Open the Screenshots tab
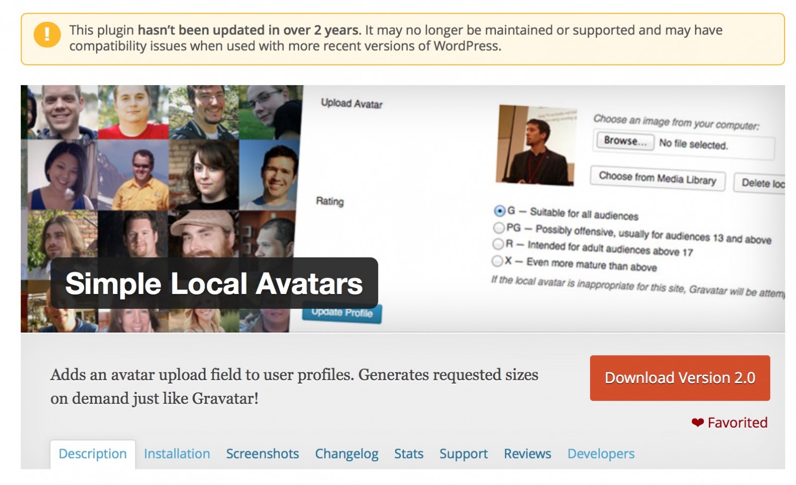This screenshot has height=485, width=796. [262, 454]
